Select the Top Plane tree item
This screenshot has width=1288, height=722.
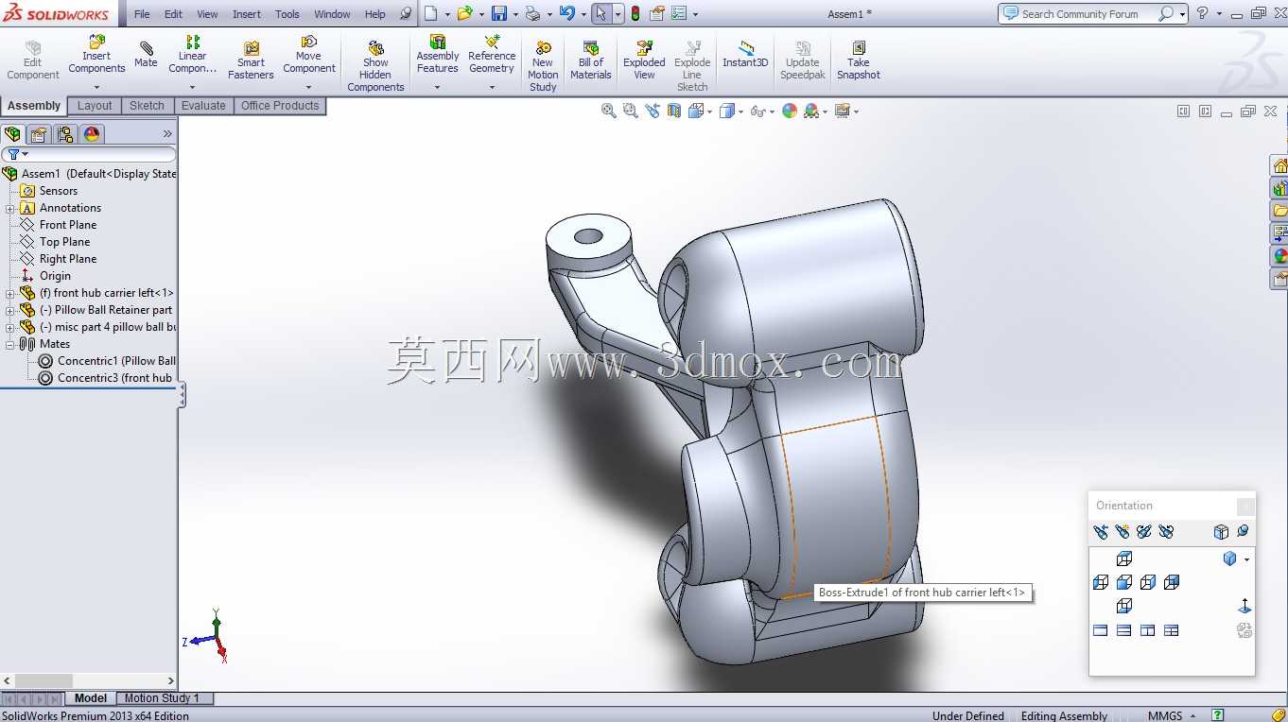(x=64, y=242)
